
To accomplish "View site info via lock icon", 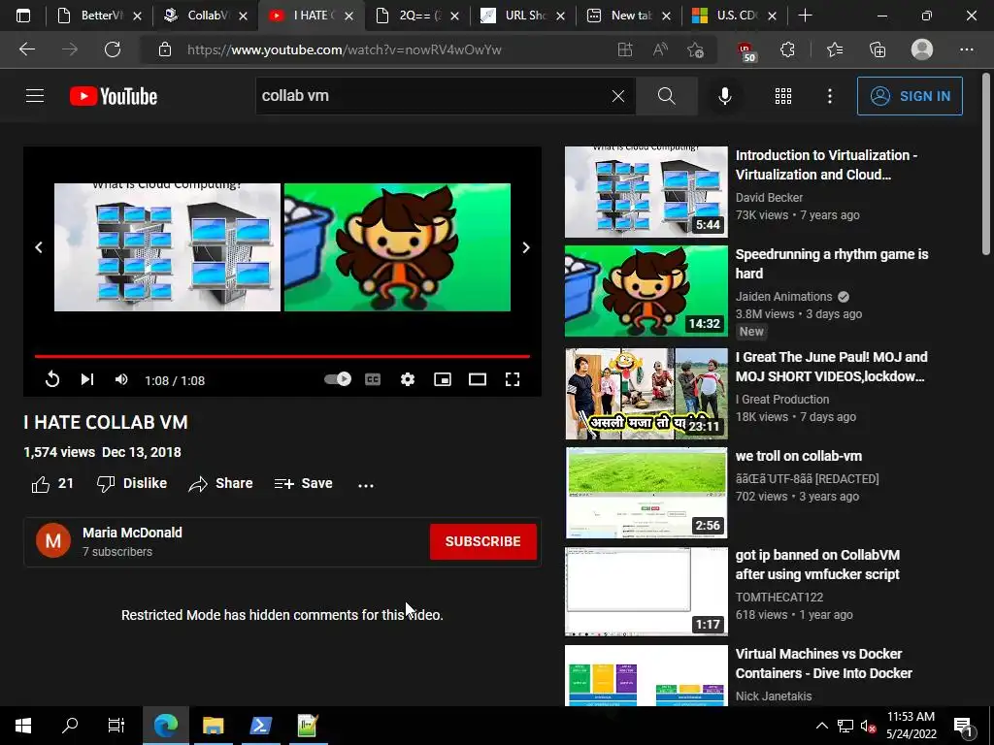I will pos(165,49).
